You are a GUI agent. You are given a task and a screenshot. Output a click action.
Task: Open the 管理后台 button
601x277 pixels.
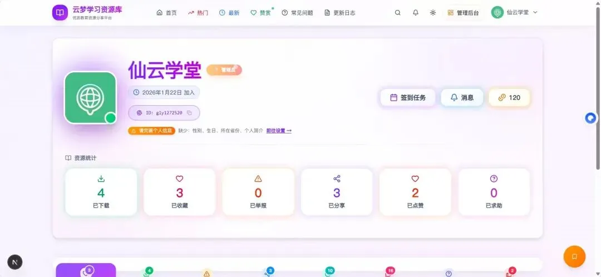[x=463, y=13]
